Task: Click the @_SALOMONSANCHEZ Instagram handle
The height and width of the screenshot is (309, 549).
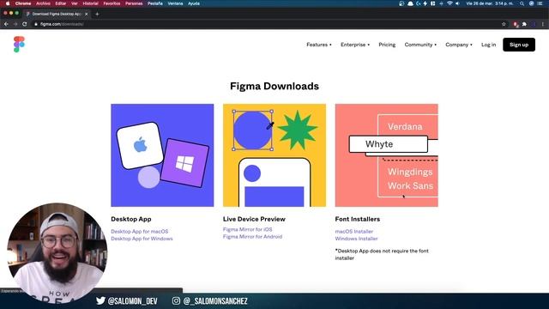Action: click(x=215, y=301)
